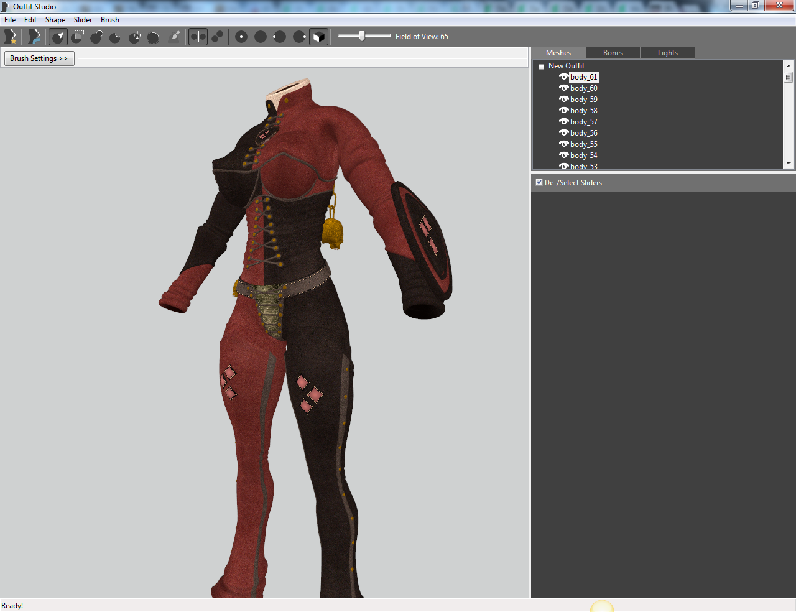Click the 'Ready!' status bar text
This screenshot has height=612, width=796.
(x=12, y=606)
